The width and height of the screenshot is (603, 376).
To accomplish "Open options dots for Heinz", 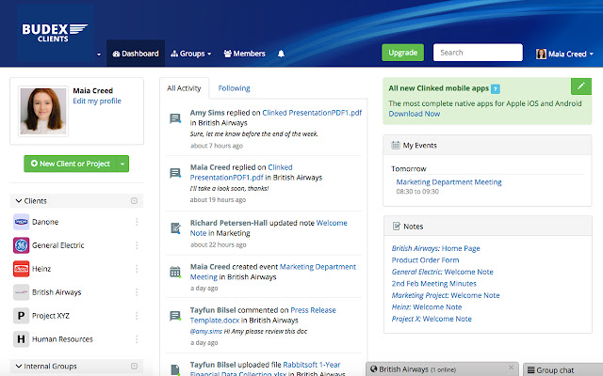I will [x=137, y=269].
